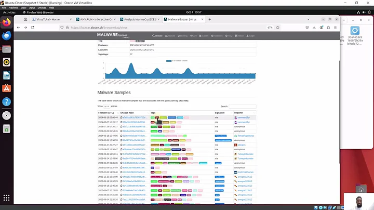Screen dimensions: 374x210
Task: Click the browser URL address bar
Action: 167,28
